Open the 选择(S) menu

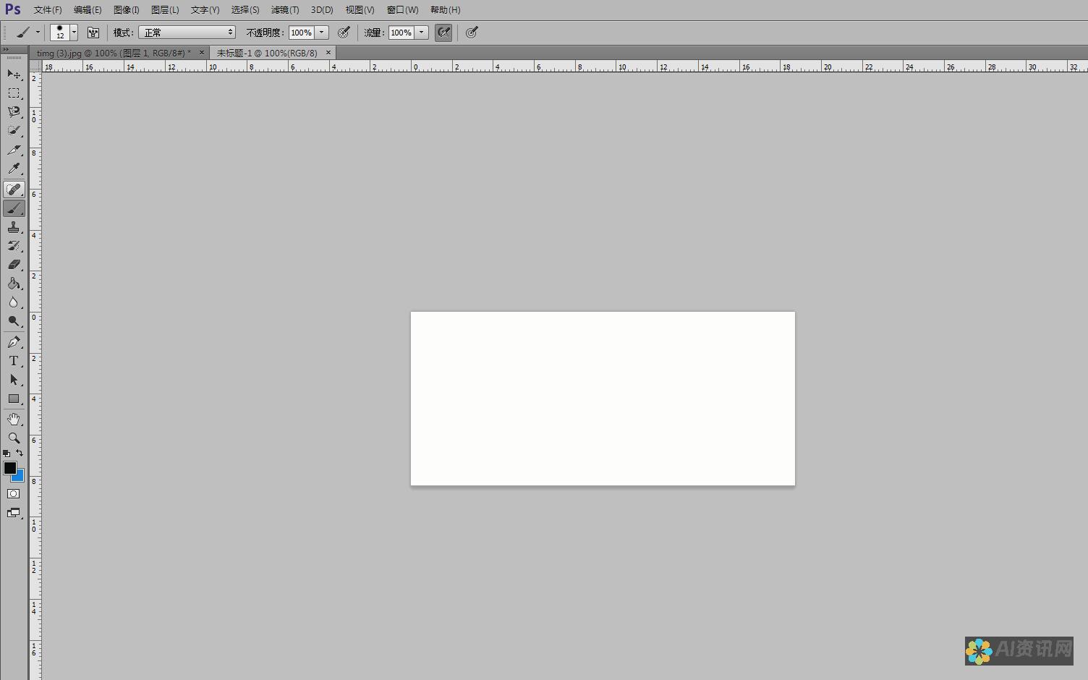[x=245, y=10]
